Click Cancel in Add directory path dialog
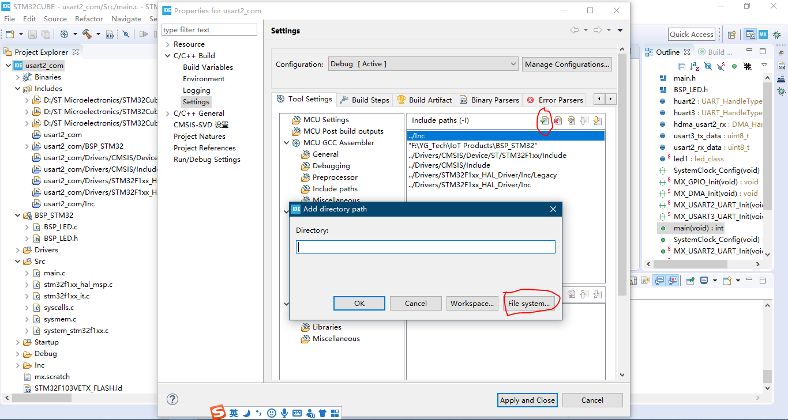The image size is (788, 420). click(416, 304)
